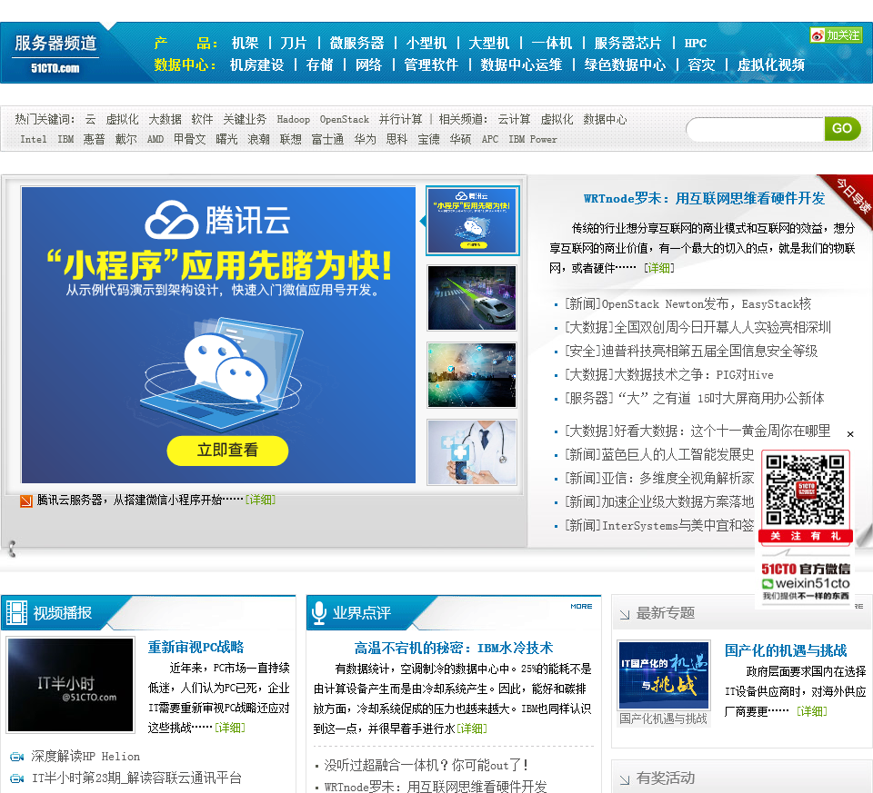Screen dimensions: 873x793
Task: Open the IT国产化 topic thumbnail image
Action: click(x=664, y=675)
